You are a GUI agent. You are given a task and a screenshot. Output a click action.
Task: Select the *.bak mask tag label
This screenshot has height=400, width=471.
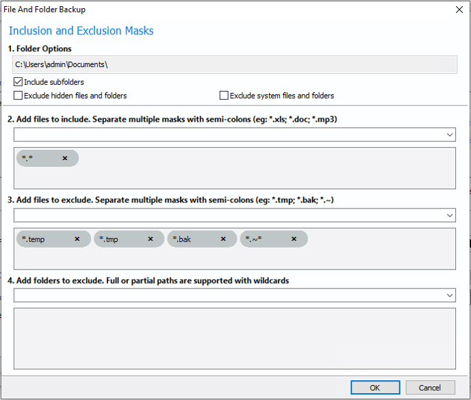(x=182, y=239)
